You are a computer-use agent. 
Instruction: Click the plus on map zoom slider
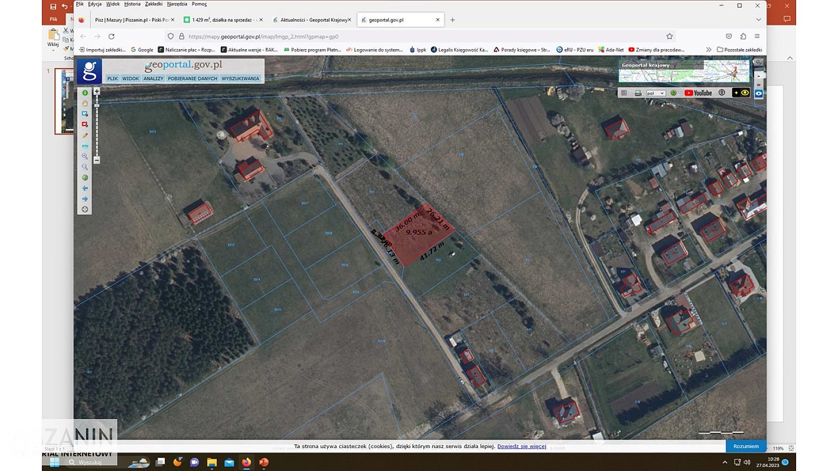97,91
